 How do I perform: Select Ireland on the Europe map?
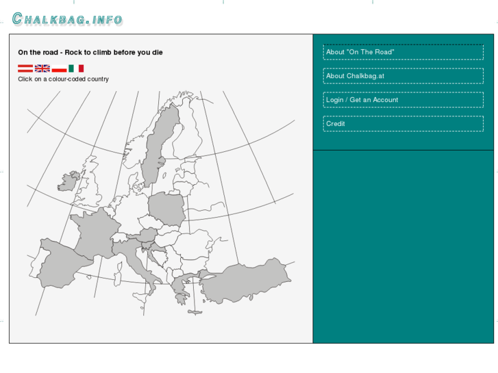tap(66, 183)
